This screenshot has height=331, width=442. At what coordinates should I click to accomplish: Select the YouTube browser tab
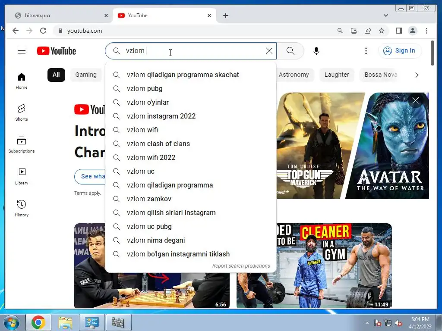[164, 16]
